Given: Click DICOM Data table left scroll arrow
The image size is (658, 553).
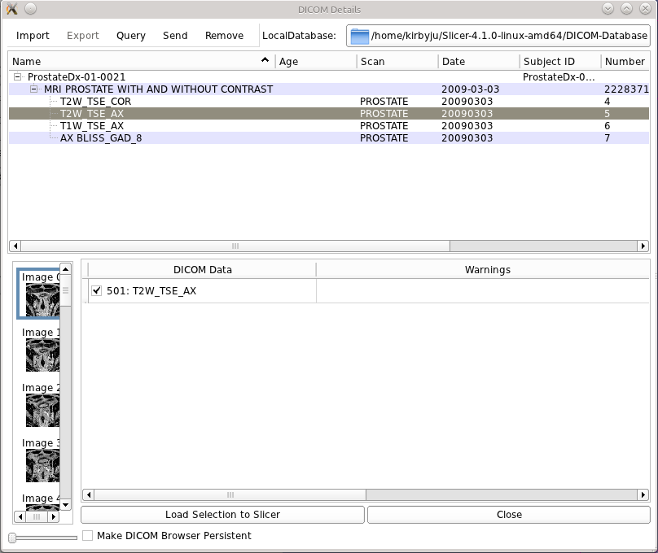Looking at the screenshot, I should pyautogui.click(x=89, y=494).
